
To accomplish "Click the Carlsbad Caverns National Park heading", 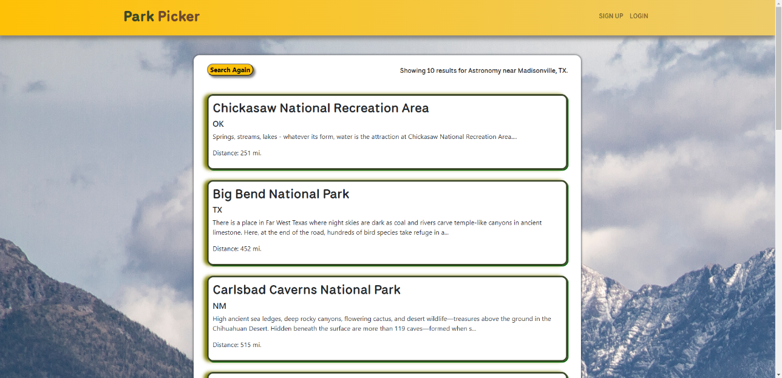I will 306,290.
